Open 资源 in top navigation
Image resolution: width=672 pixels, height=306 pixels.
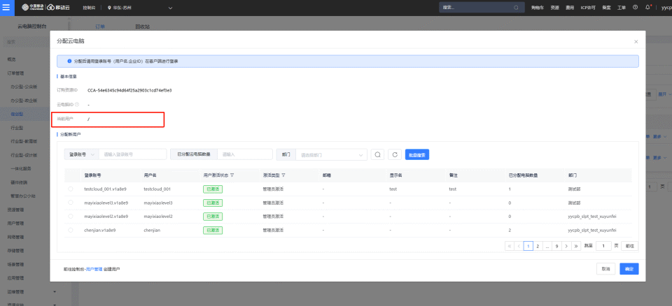[x=555, y=8]
